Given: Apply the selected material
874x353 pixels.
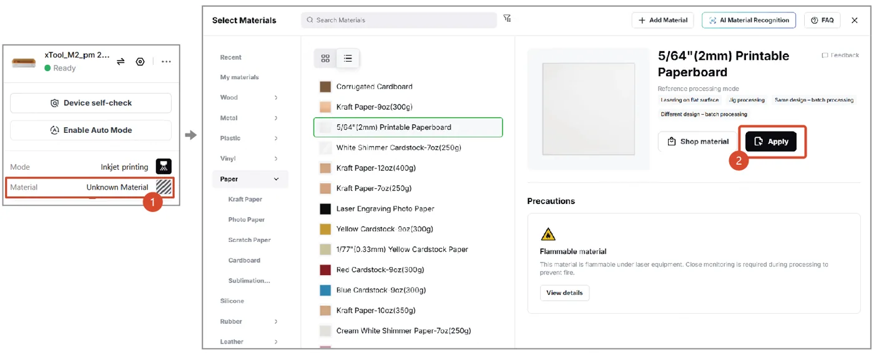Looking at the screenshot, I should [771, 142].
